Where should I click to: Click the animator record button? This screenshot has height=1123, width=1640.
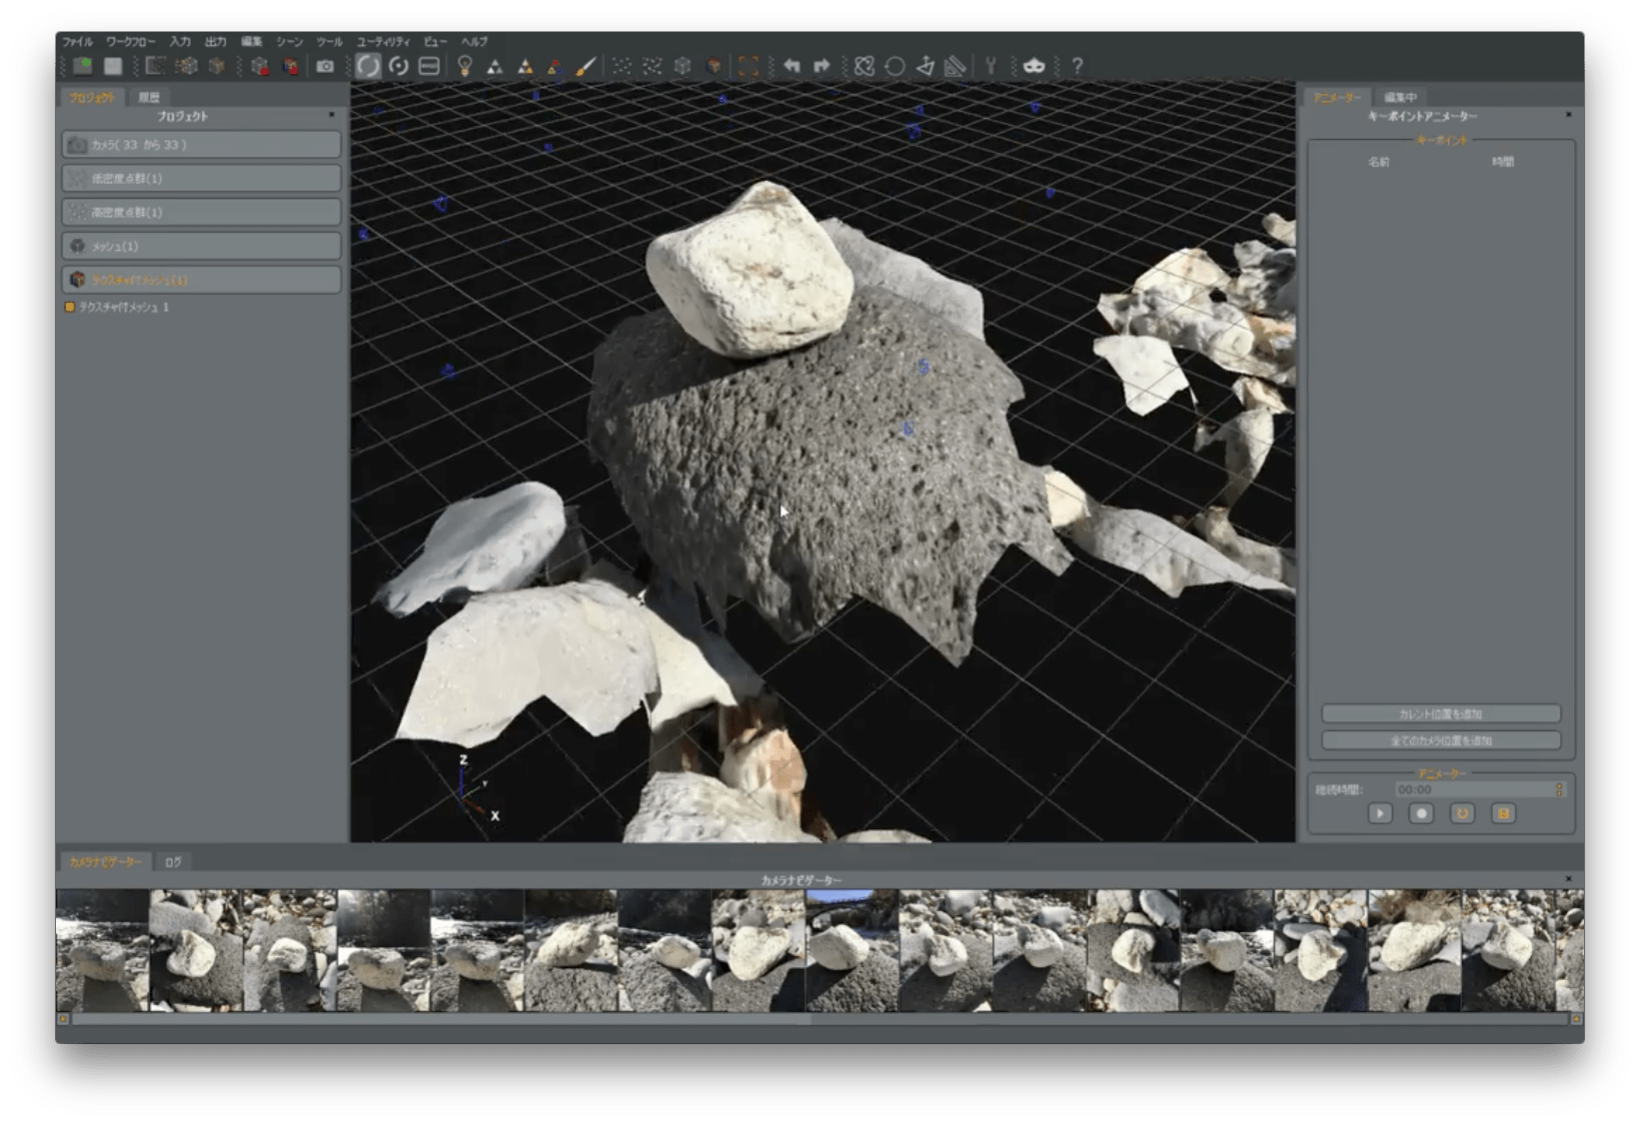(x=1421, y=814)
